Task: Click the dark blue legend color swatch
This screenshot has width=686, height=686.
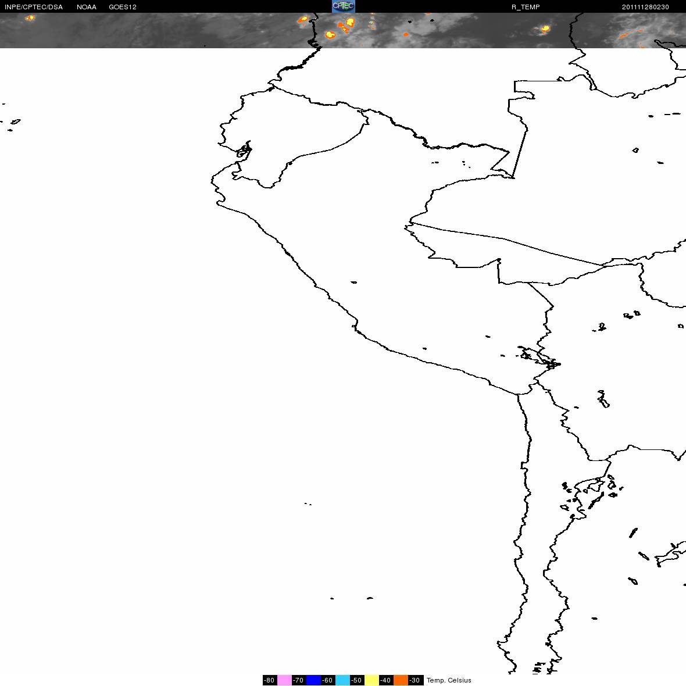Action: 314,680
